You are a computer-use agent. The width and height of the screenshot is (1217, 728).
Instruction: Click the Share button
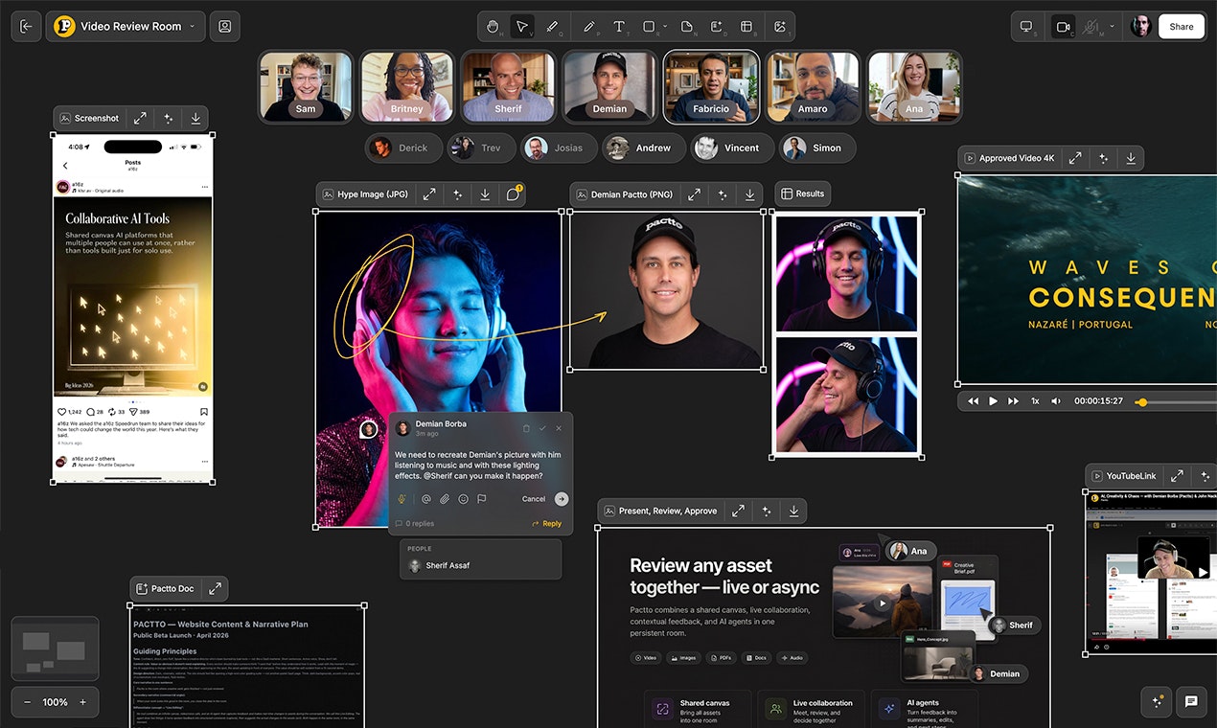[1182, 26]
